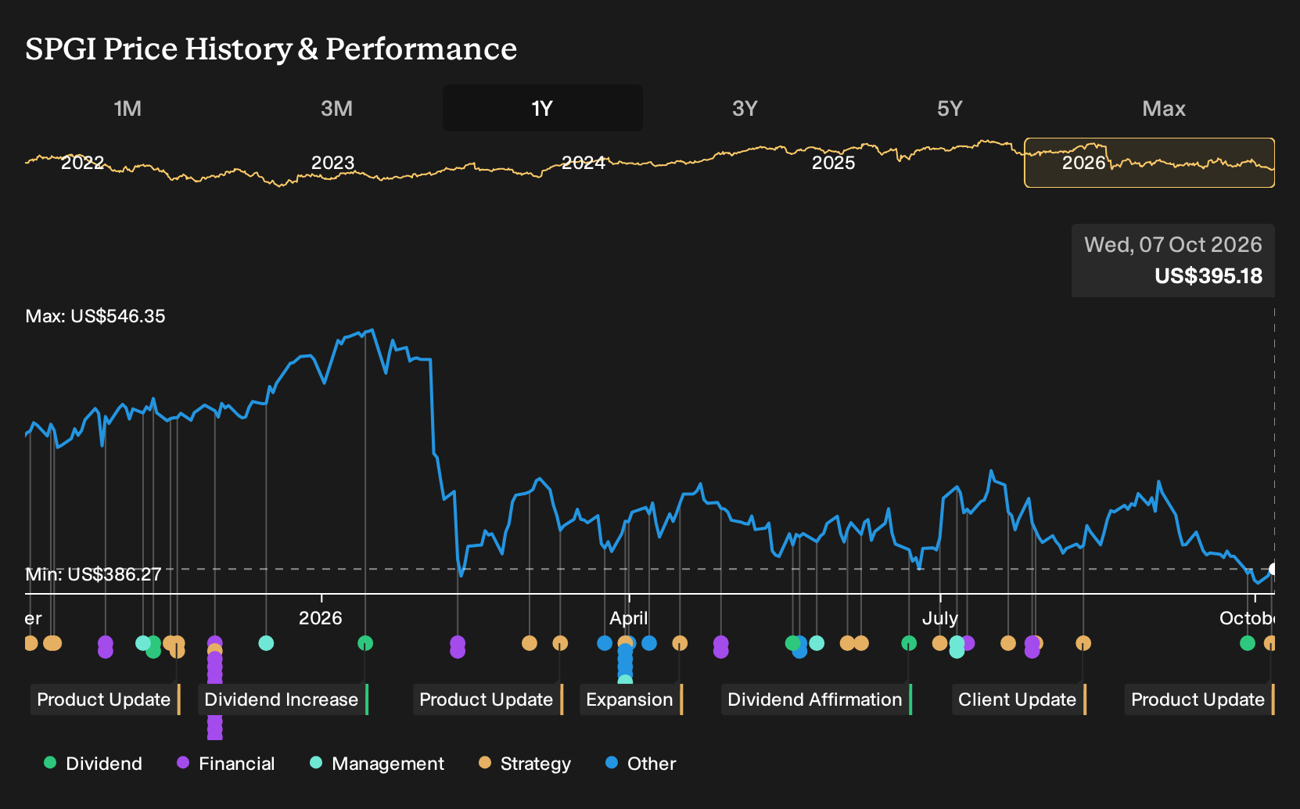The width and height of the screenshot is (1300, 809).
Task: Click orange Strategy marker linked to Expansion tag
Action: click(x=680, y=643)
